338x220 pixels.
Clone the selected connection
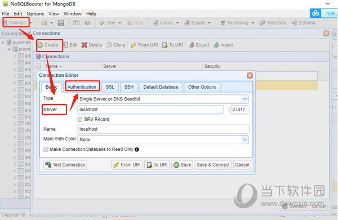pyautogui.click(x=115, y=45)
